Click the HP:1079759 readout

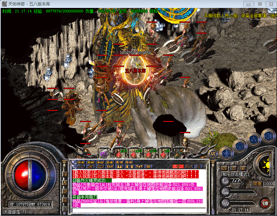click(x=20, y=204)
